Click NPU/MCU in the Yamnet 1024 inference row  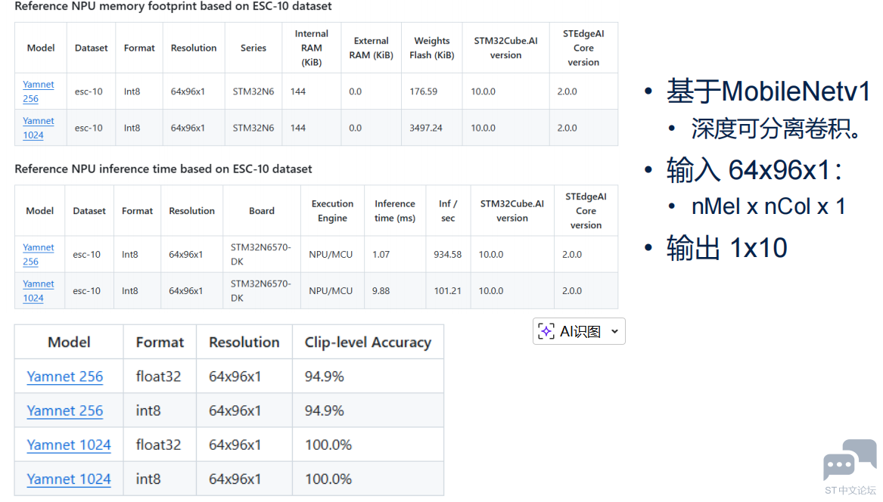coord(331,291)
